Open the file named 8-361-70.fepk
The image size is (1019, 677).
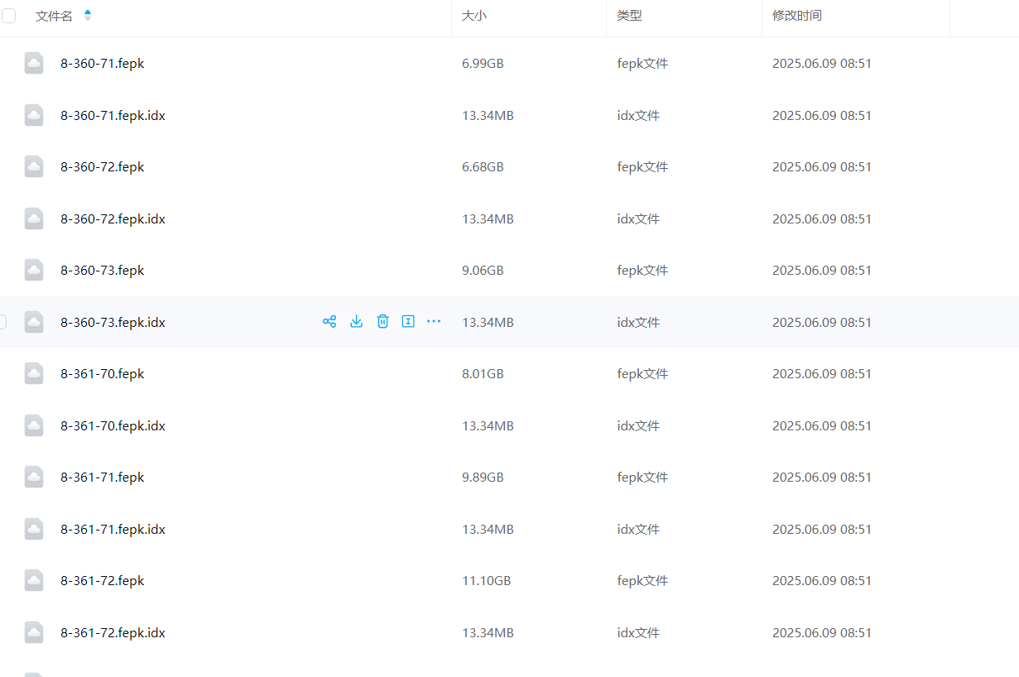103,373
